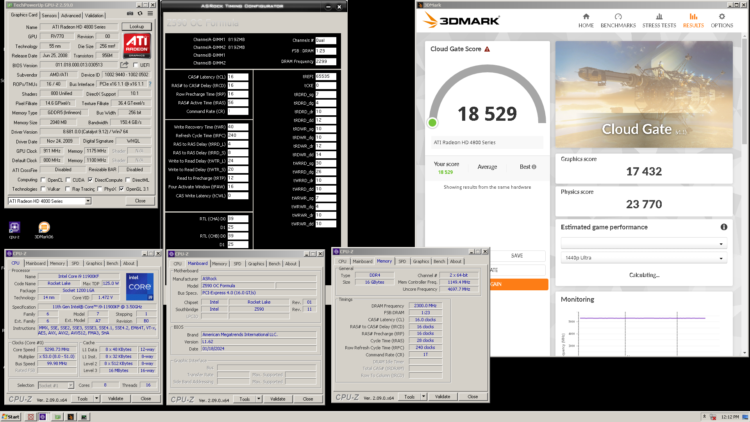Toggle the DirectML checkbox
750x422 pixels.
(128, 180)
